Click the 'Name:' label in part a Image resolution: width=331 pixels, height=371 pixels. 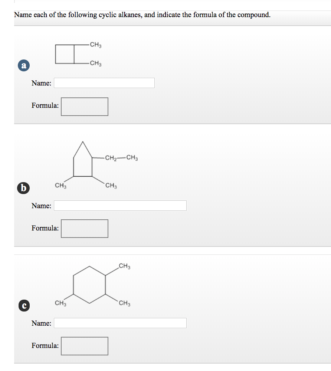41,83
